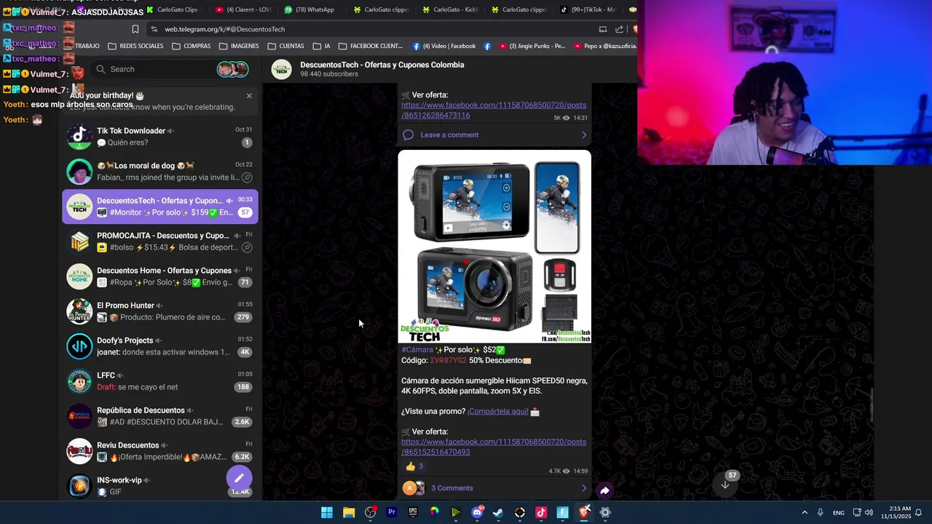Open Steam from the taskbar
This screenshot has height=524, width=932.
pyautogui.click(x=498, y=512)
